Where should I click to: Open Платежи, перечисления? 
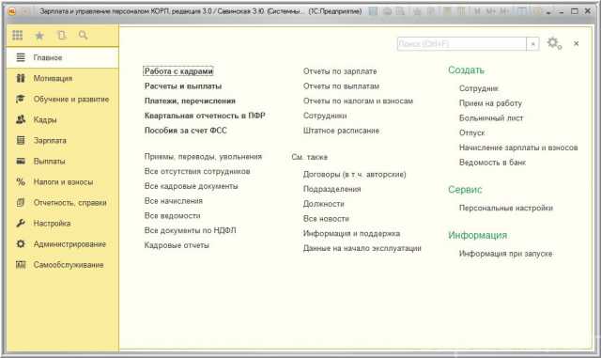[x=190, y=101]
